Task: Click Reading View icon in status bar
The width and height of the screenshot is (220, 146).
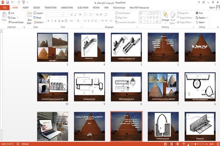Action: [177, 144]
